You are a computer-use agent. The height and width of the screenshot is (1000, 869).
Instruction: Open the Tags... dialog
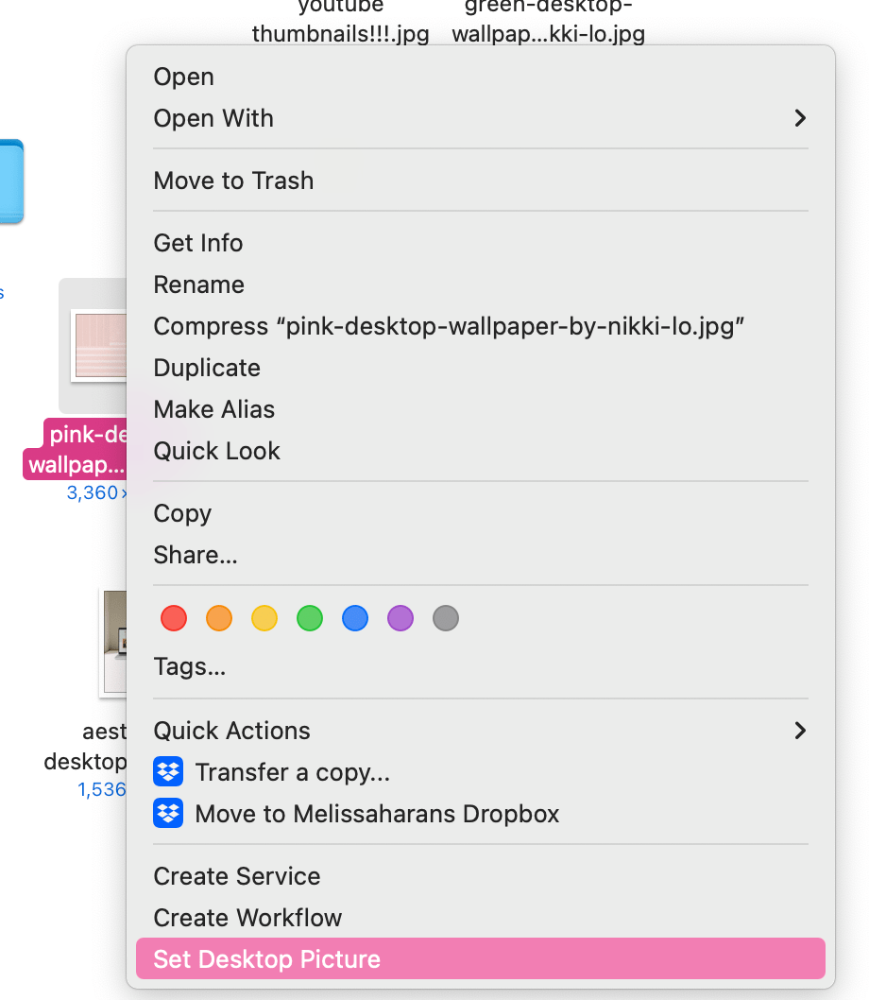coord(480,667)
